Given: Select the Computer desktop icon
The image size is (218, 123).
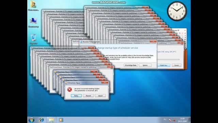Looking at the screenshot, I should [33, 23].
